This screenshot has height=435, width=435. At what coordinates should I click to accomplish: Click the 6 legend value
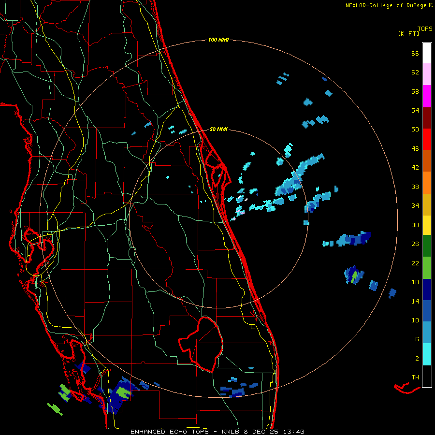point(417,339)
